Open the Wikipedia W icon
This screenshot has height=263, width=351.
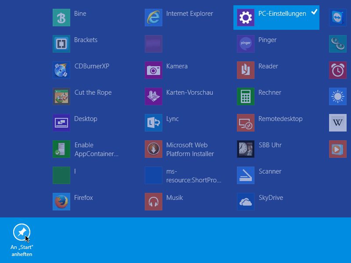pos(338,123)
